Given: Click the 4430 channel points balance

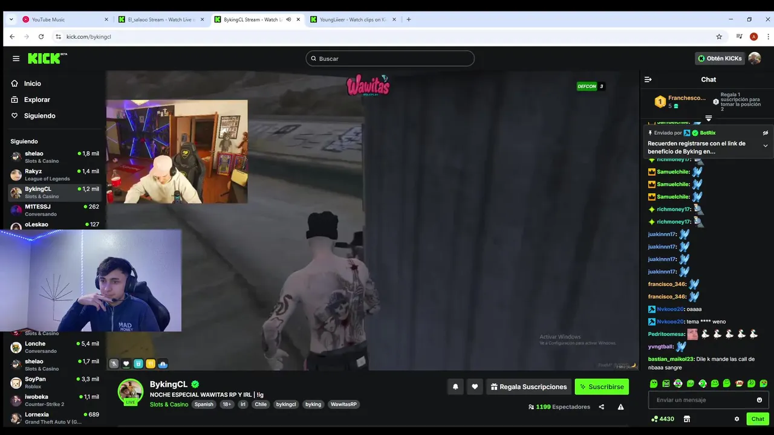Looking at the screenshot, I should click(663, 419).
